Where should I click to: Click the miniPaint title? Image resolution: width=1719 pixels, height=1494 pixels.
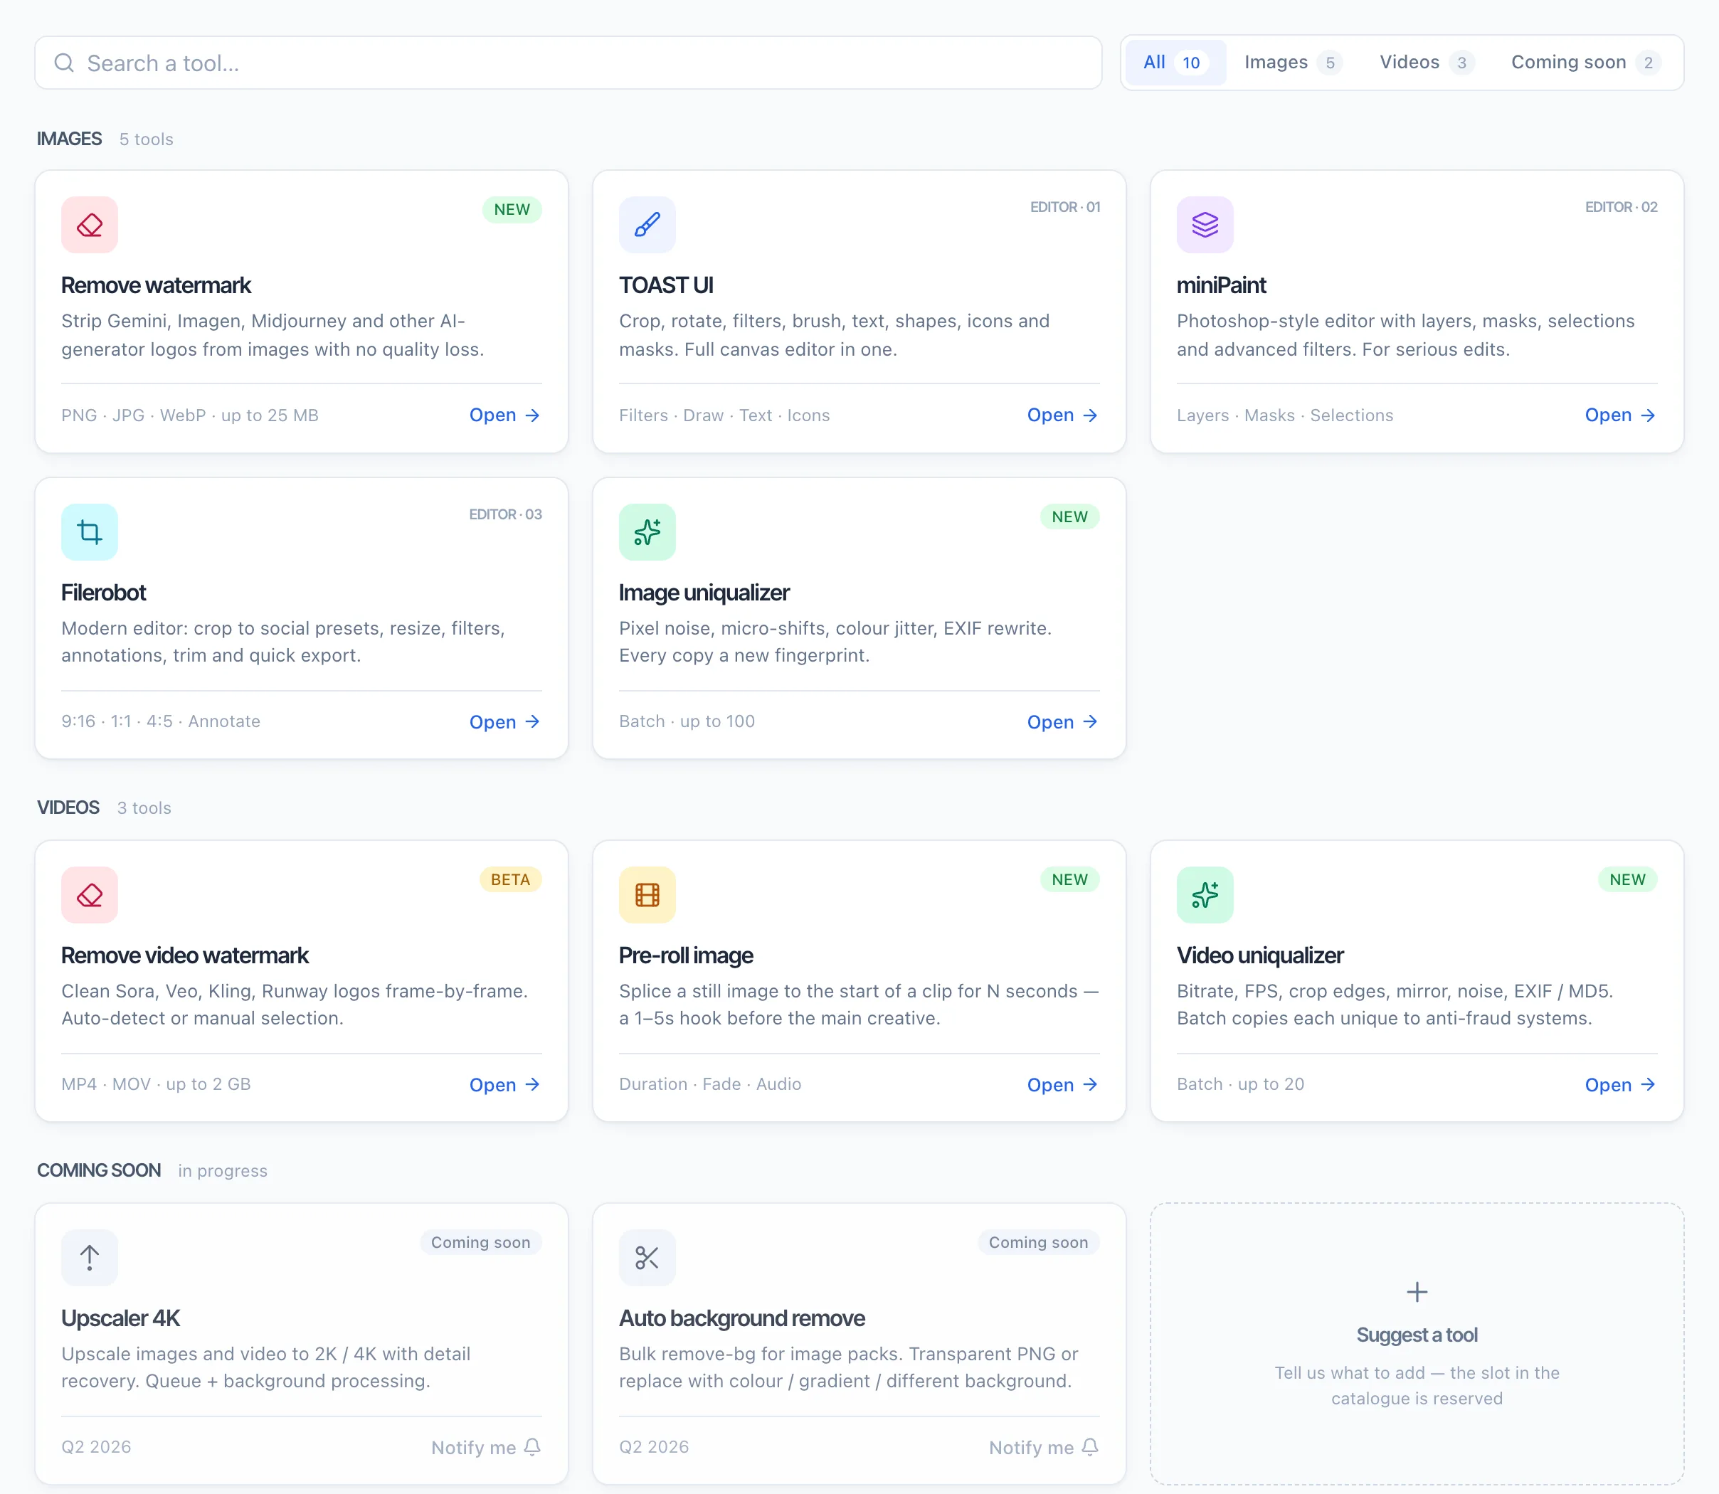[x=1222, y=285]
